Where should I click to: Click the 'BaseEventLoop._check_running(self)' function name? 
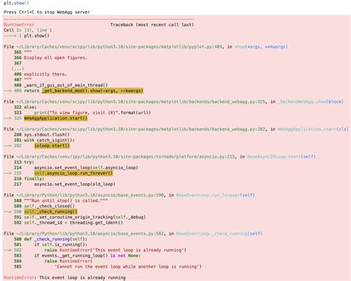(219, 234)
